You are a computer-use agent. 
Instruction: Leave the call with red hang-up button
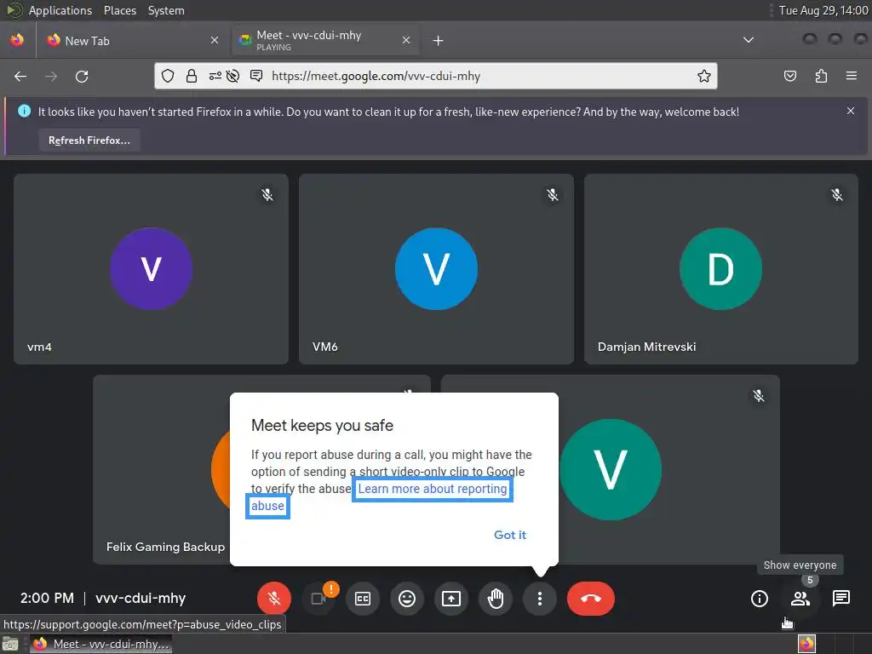(x=591, y=599)
